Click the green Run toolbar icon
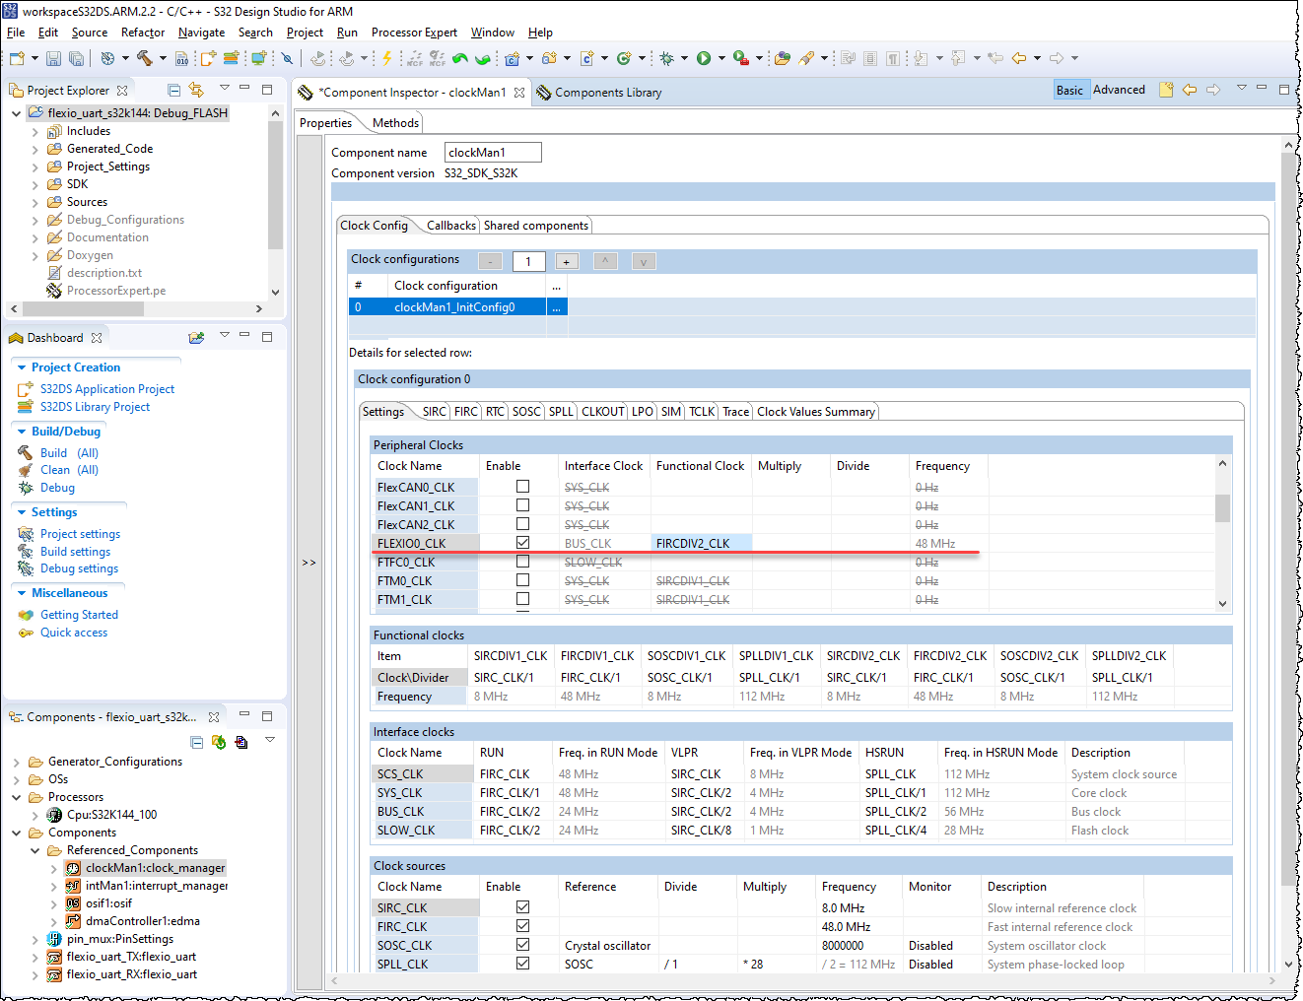The height and width of the screenshot is (1001, 1303). (x=705, y=59)
